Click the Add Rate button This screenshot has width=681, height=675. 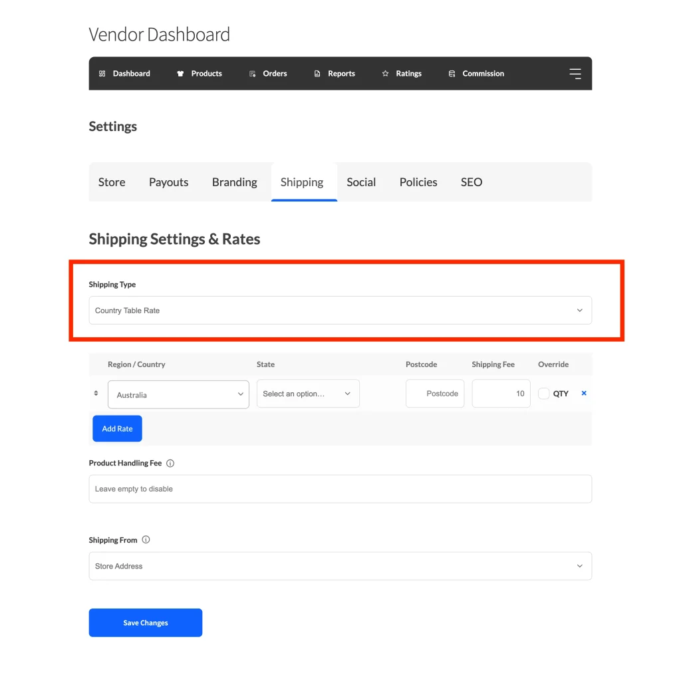point(117,429)
